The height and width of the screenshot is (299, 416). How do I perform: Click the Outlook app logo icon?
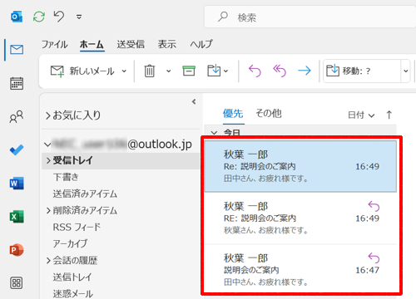pos(17,17)
